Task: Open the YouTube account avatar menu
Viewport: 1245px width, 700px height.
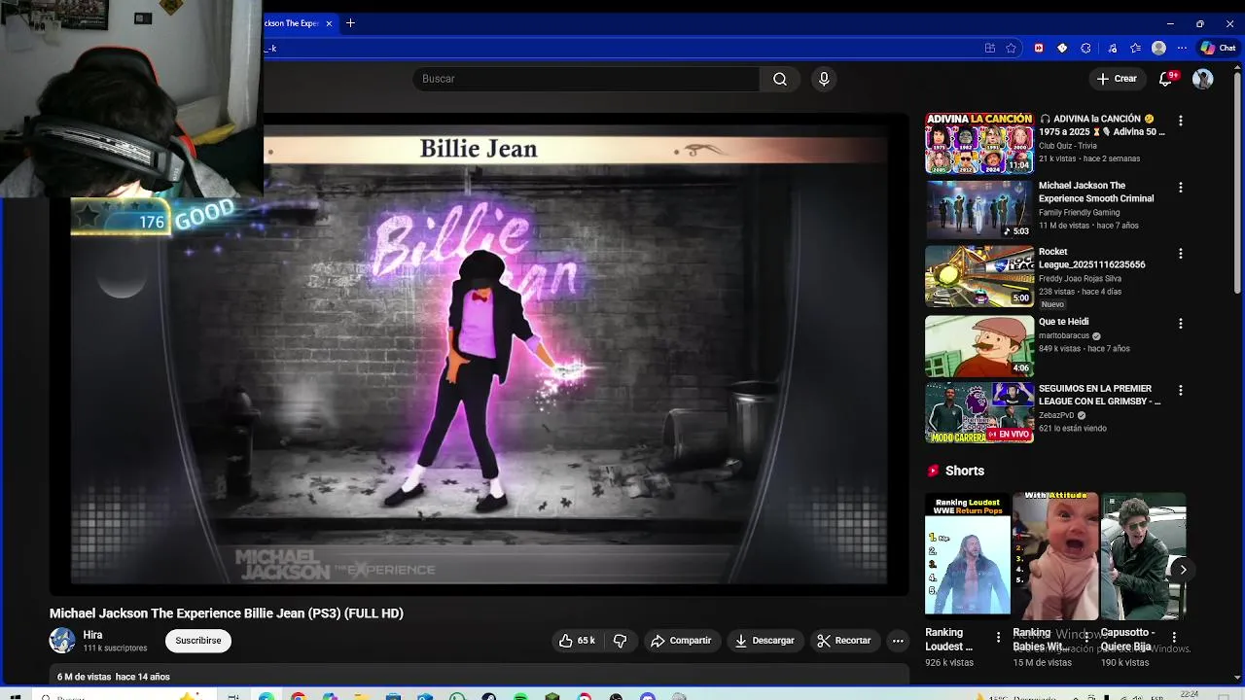Action: (1203, 79)
